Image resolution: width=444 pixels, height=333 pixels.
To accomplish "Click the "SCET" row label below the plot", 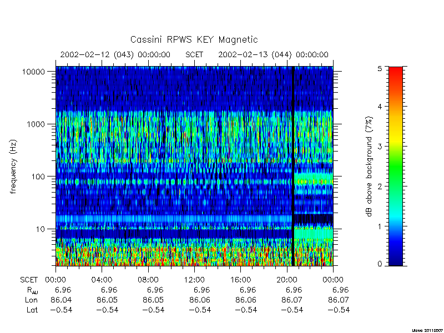I will (x=29, y=280).
